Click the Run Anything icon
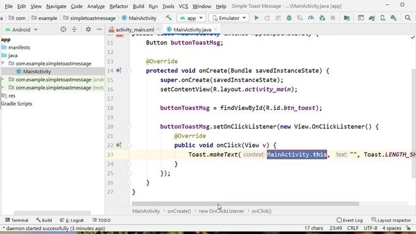 click(361, 18)
